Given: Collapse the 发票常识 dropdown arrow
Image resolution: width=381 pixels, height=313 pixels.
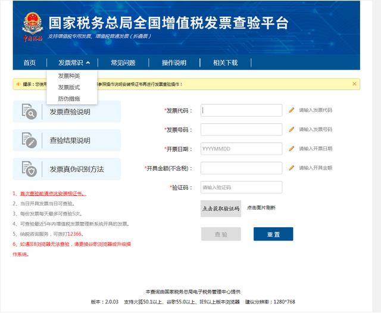Looking at the screenshot, I should coord(88,63).
